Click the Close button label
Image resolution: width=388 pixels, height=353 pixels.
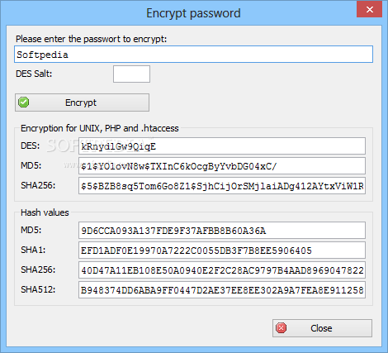click(321, 328)
